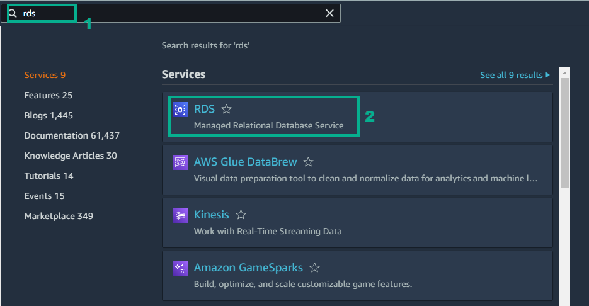Star the Amazon GameSparks service

315,268
